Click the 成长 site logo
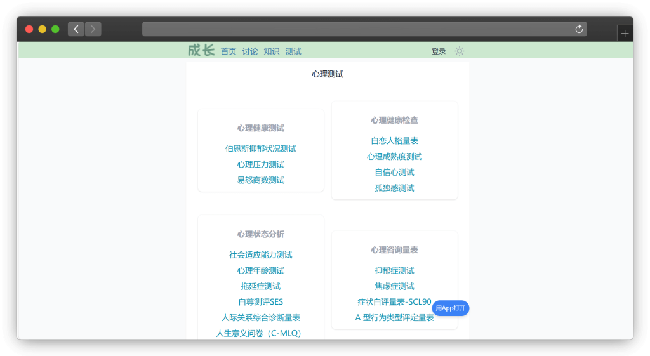The width and height of the screenshot is (650, 356). [x=201, y=51]
